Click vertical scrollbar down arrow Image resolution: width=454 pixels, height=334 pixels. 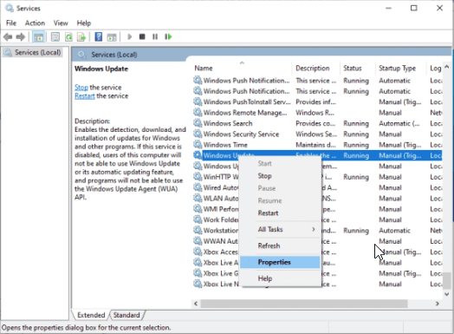447,294
